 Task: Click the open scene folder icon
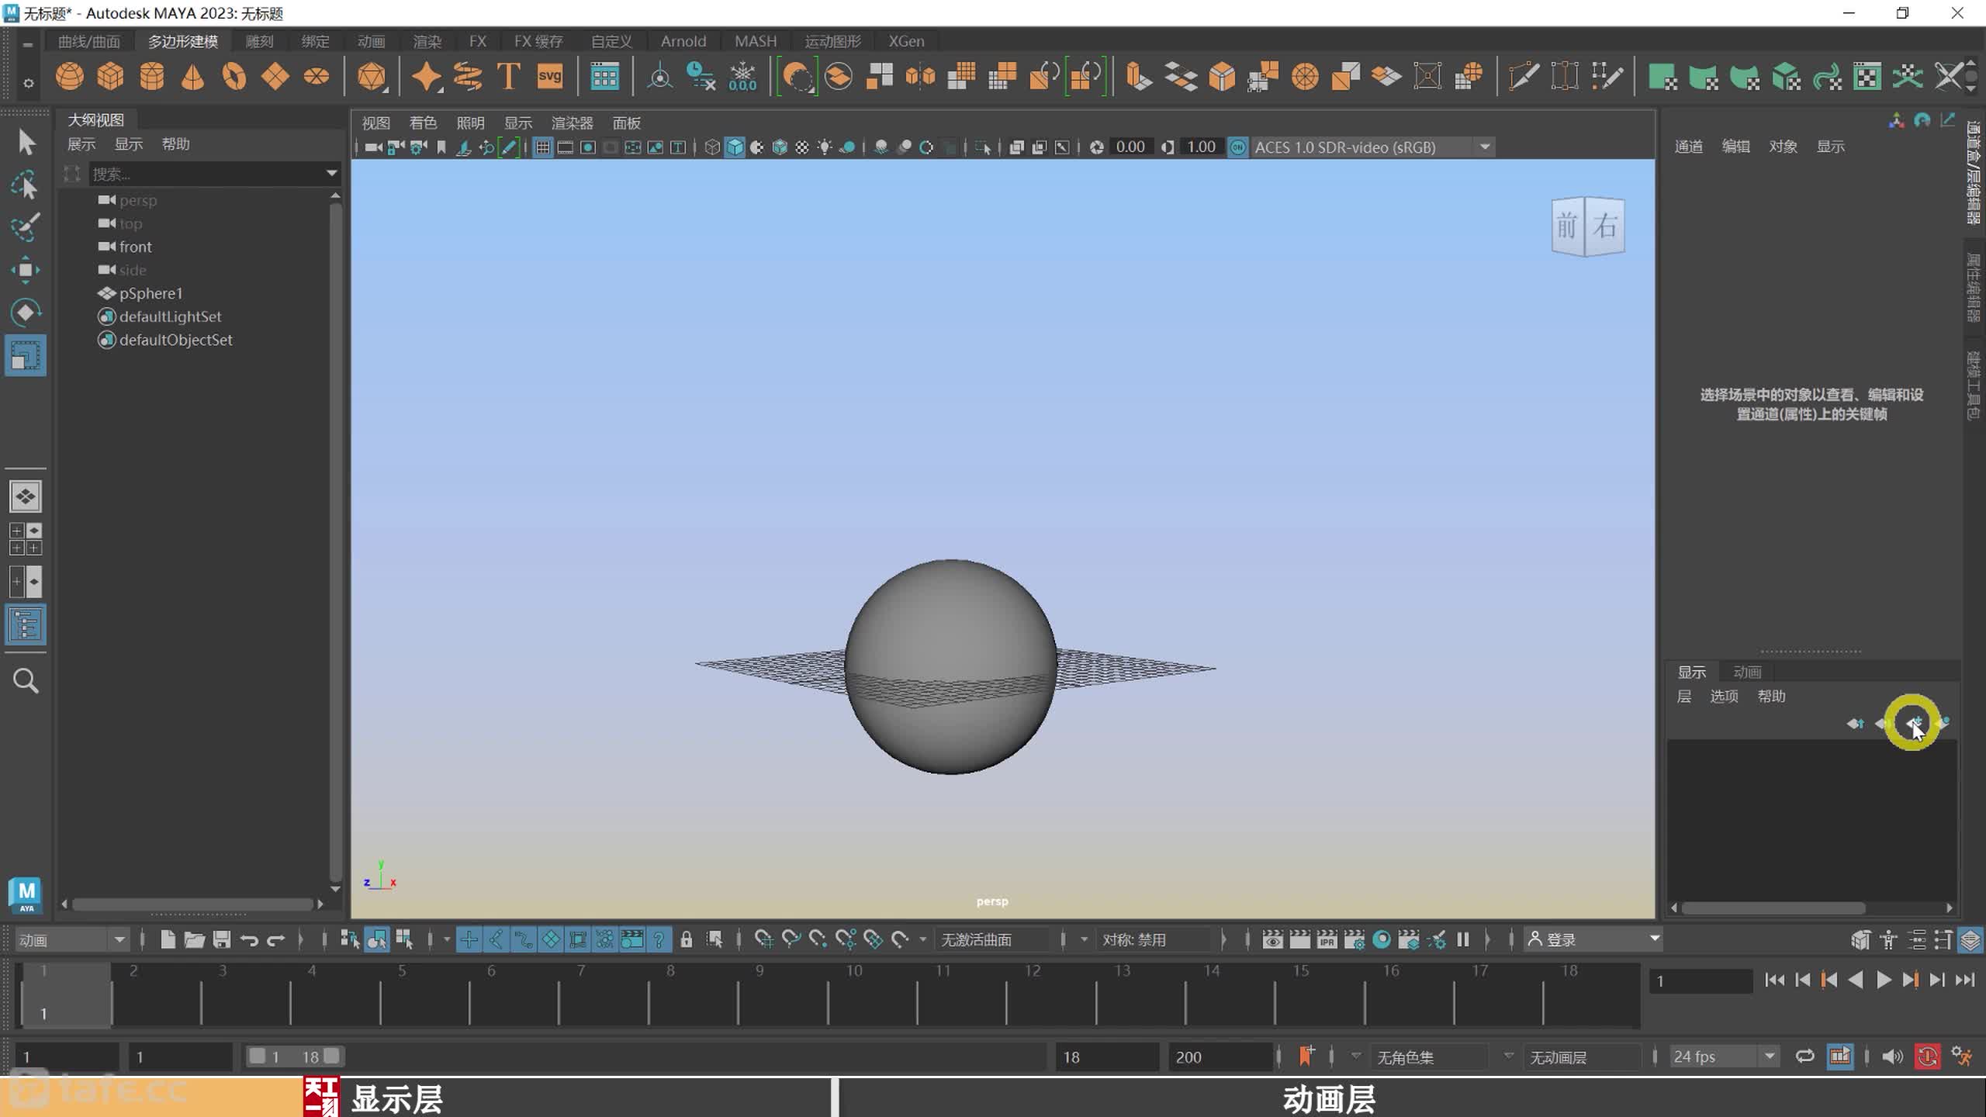(x=194, y=940)
